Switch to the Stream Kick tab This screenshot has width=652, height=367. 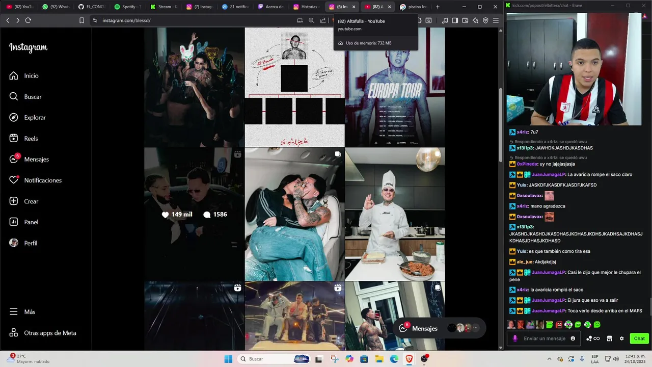164,7
